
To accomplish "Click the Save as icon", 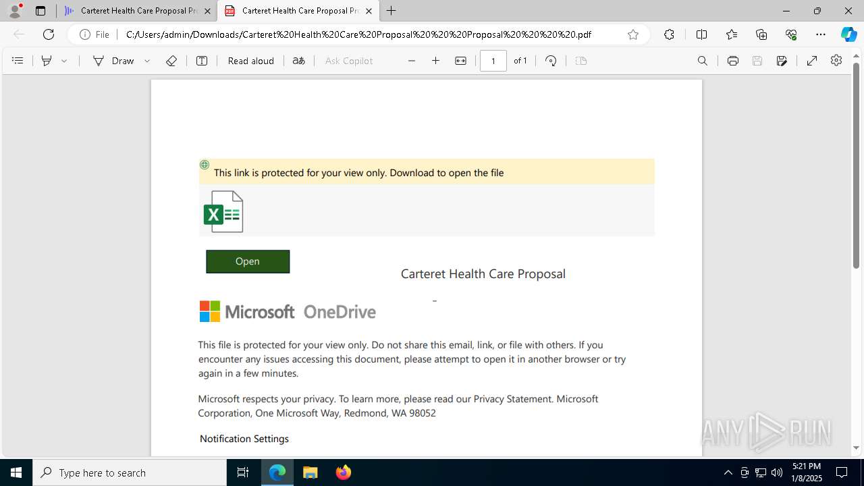I will click(782, 61).
